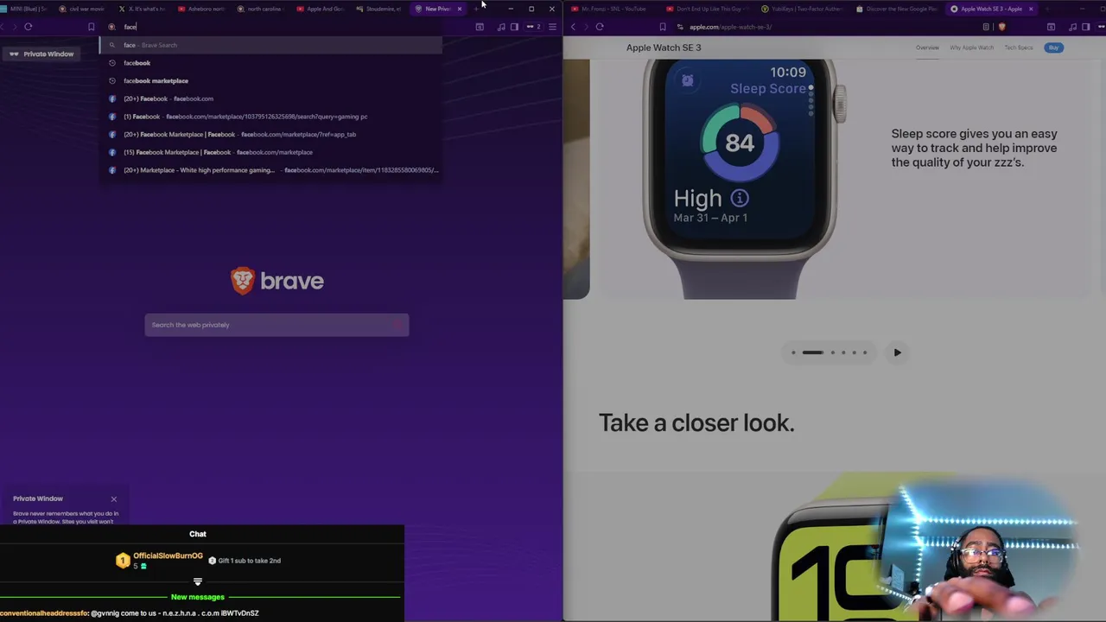Click OfficialSlowBurnOG in chat leaderboard

[168, 555]
